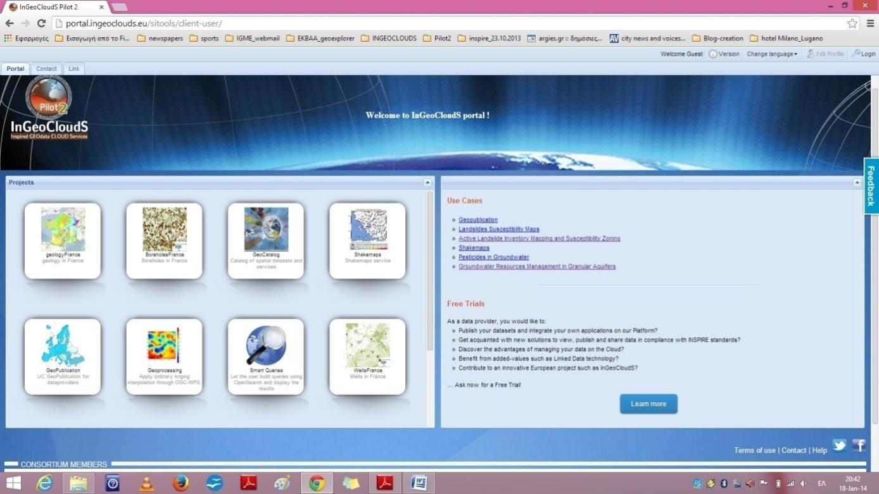
Task: Open Chrome from the taskbar
Action: click(317, 483)
